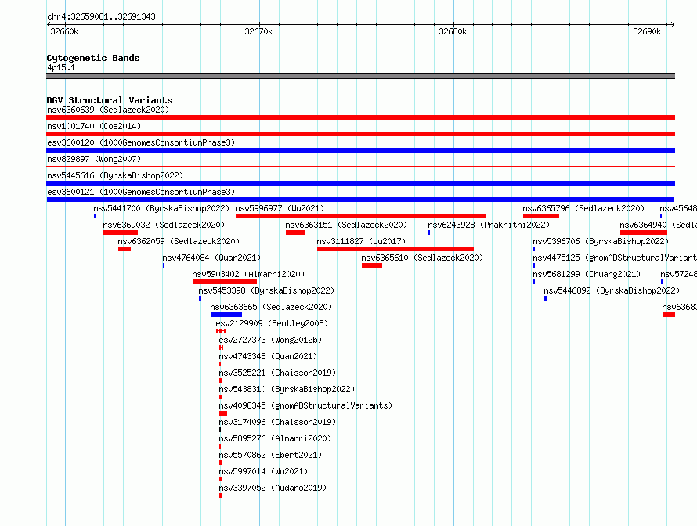Open the nsv4475125 gnomAD variant label
This screenshot has height=526, width=697.
pos(615,258)
